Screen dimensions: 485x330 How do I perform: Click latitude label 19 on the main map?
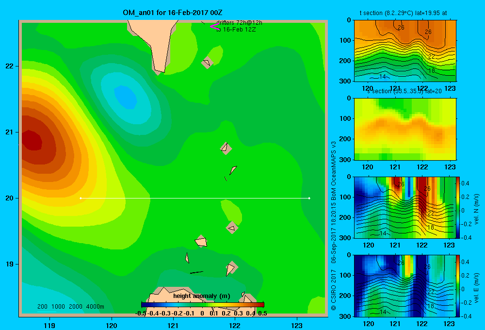pyautogui.click(x=9, y=264)
